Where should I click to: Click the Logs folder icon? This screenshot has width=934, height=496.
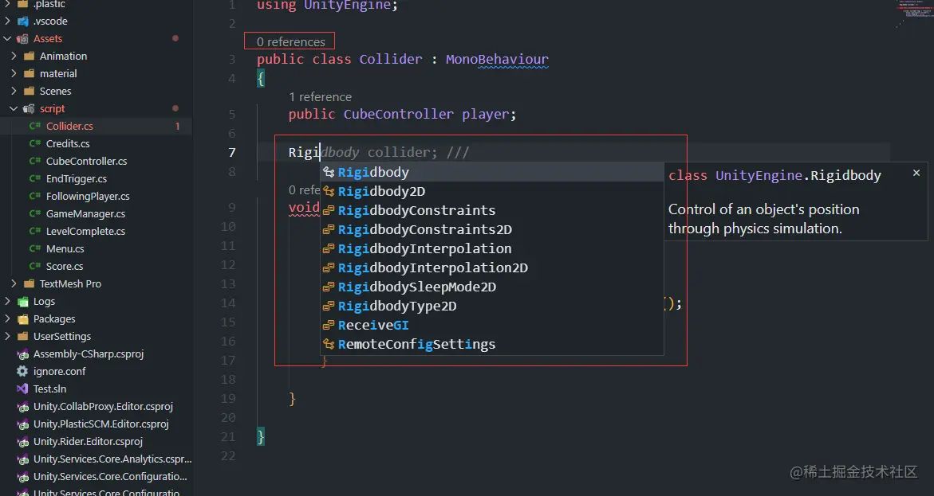22,302
